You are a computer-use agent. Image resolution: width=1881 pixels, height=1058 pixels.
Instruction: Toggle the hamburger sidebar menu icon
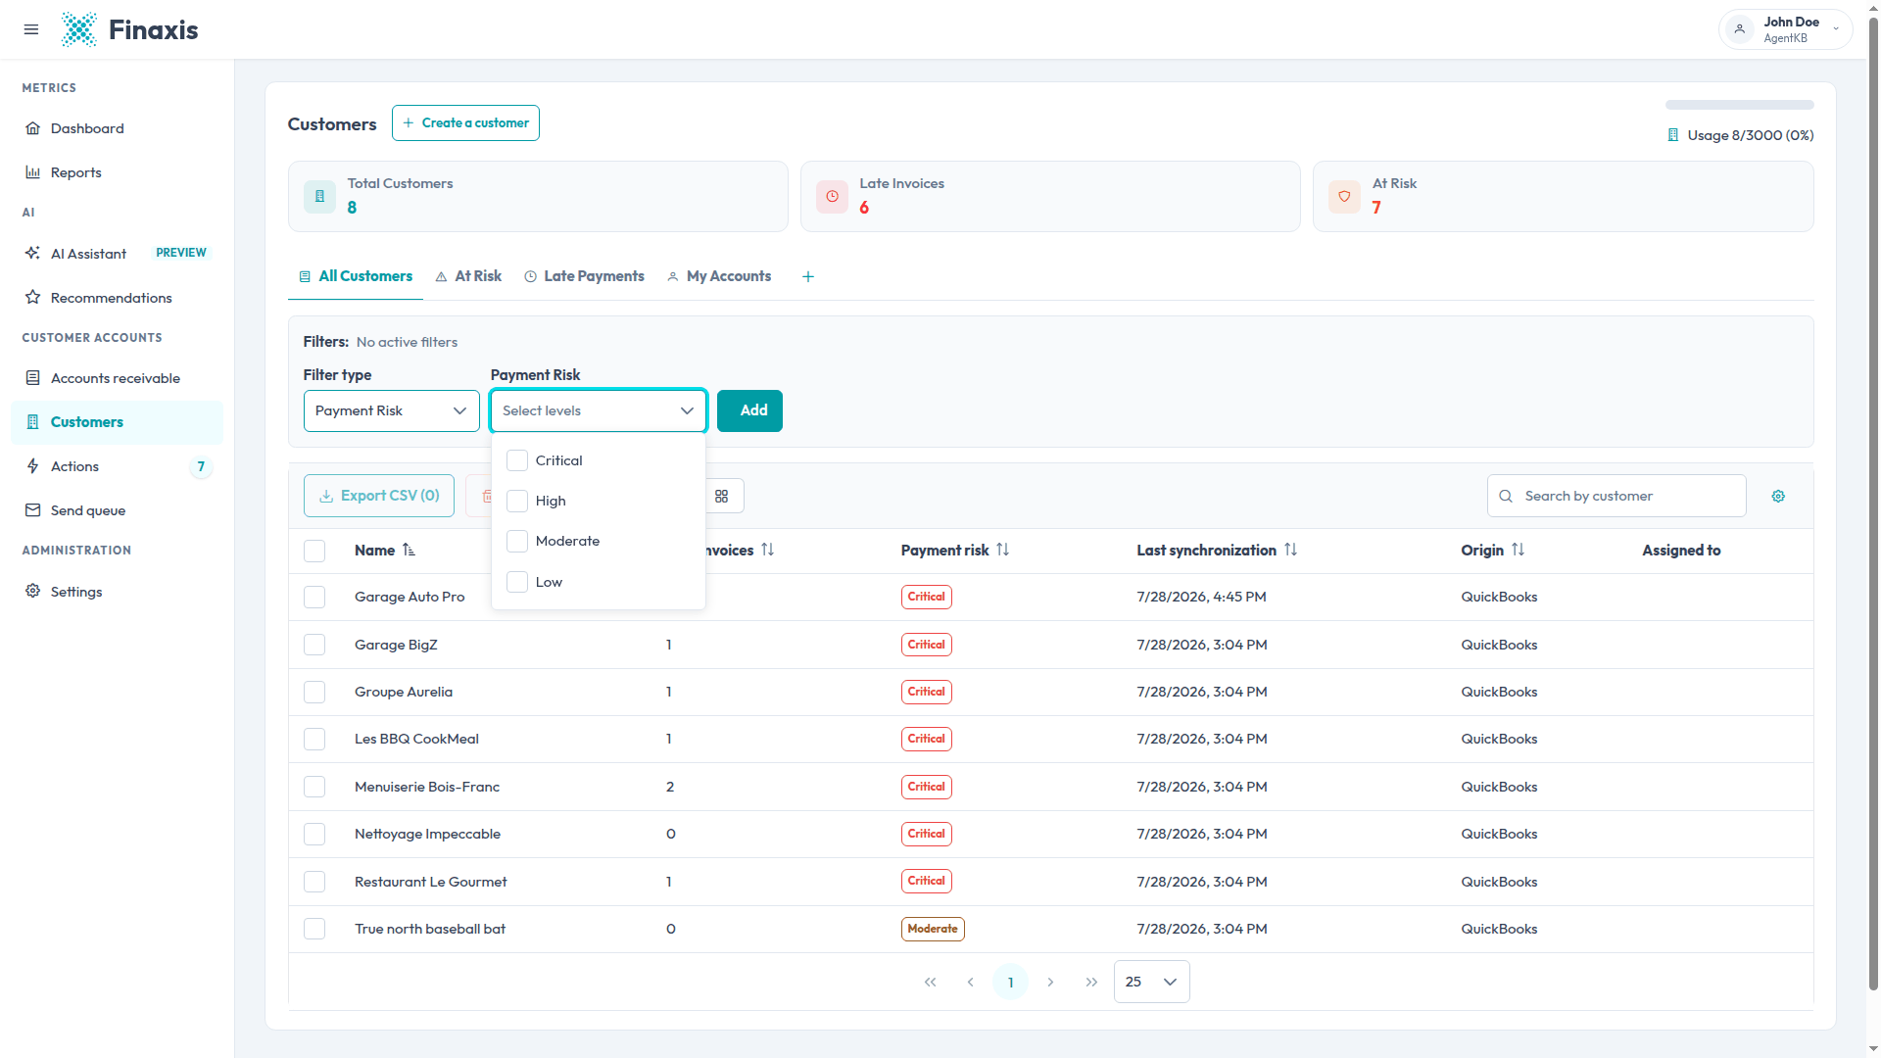click(31, 29)
